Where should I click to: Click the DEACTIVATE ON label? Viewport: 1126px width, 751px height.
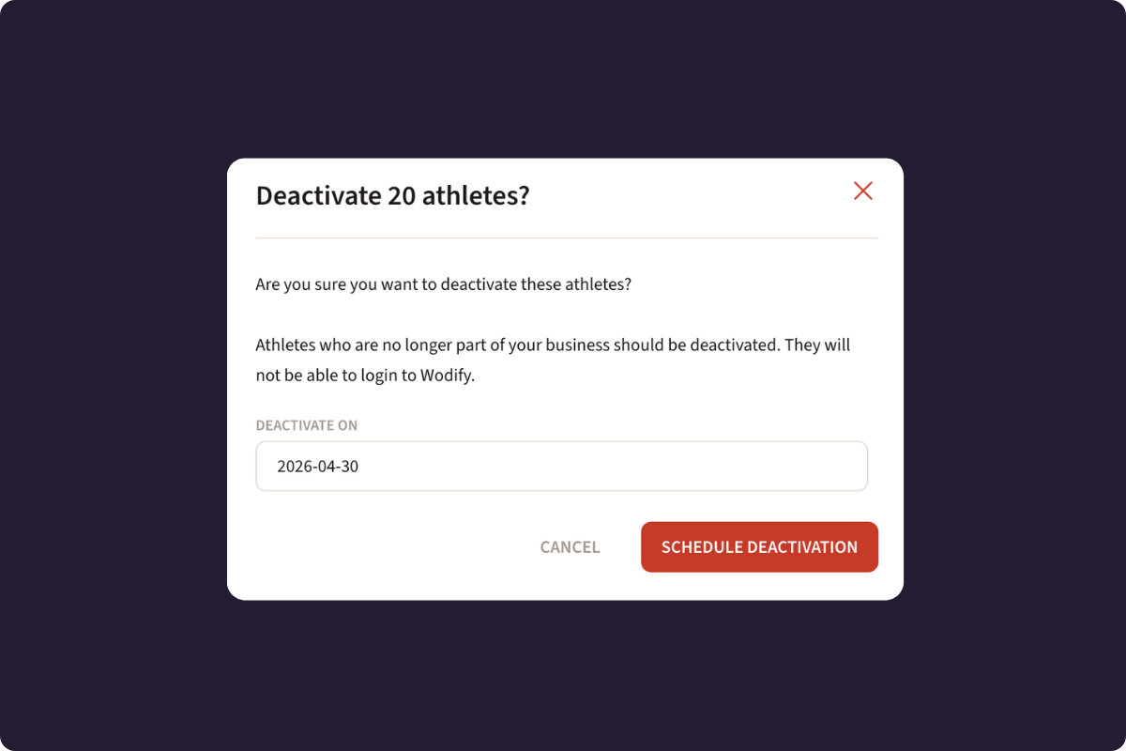click(x=307, y=424)
